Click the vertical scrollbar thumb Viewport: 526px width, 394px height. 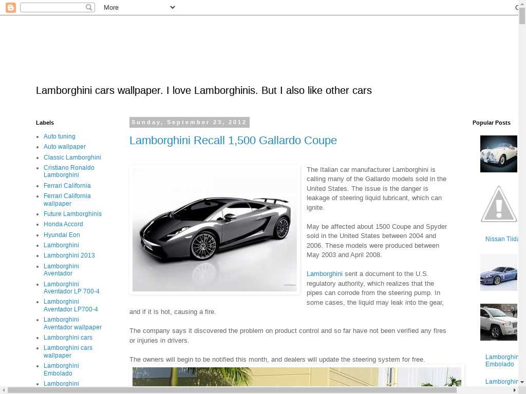(522, 15)
